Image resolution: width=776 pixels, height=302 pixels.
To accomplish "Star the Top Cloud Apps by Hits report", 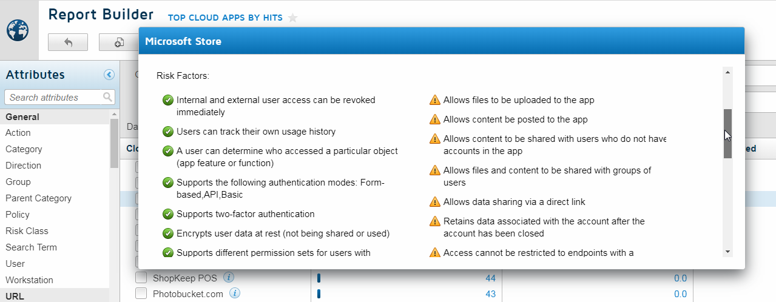I will coord(293,18).
